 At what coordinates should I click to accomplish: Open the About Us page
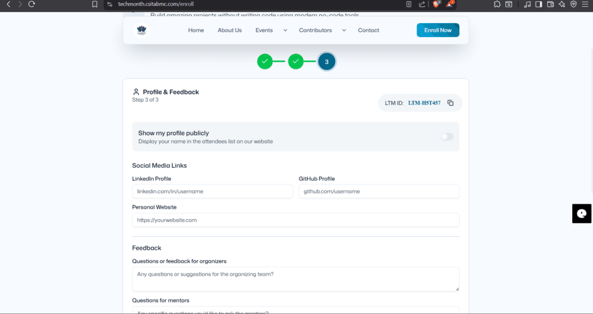coord(229,30)
